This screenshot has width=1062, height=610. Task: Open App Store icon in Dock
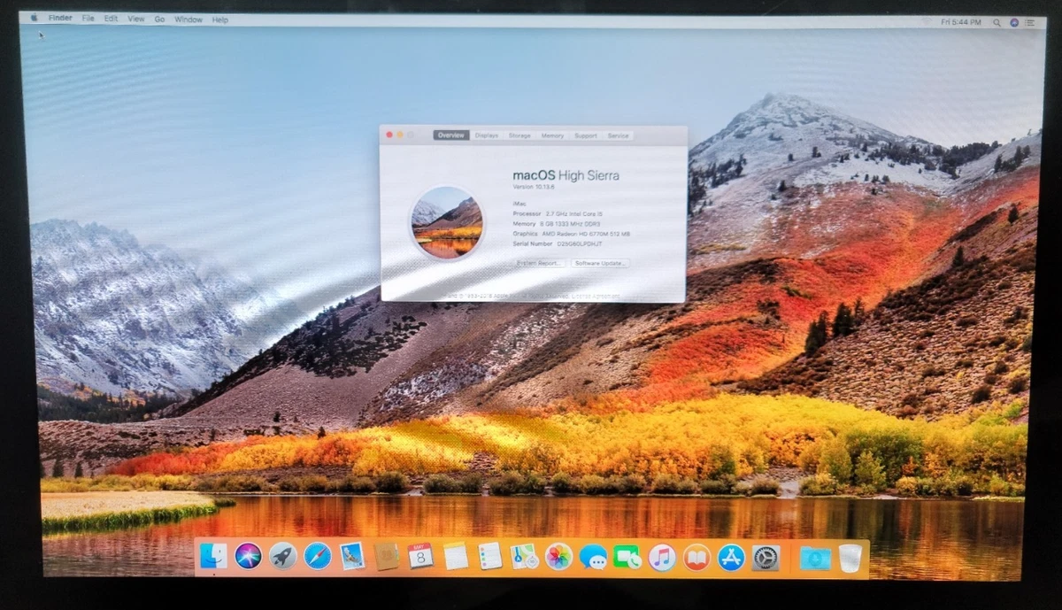[x=731, y=558]
